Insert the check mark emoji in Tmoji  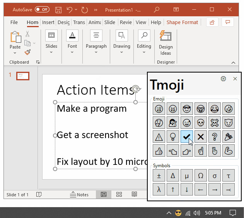click(187, 137)
